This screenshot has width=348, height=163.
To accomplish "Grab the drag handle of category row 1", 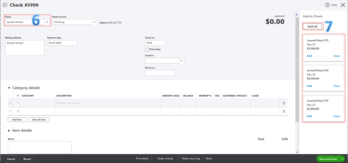I will tap(10, 103).
